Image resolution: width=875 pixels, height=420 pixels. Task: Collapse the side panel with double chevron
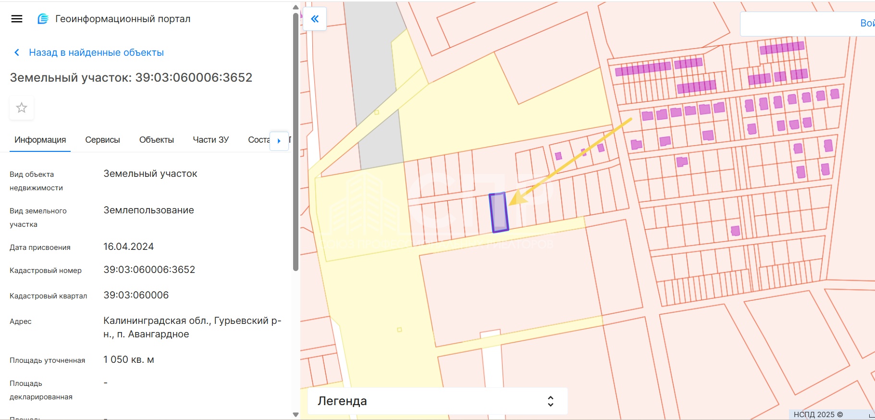pyautogui.click(x=315, y=19)
